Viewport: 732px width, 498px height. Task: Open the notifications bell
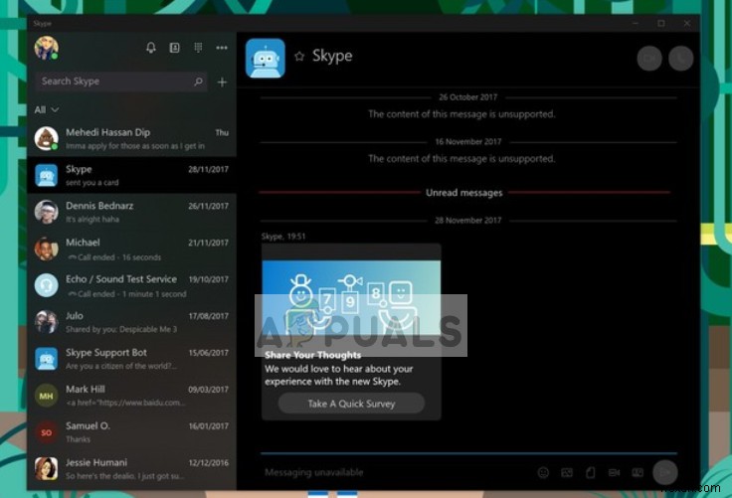[x=151, y=48]
